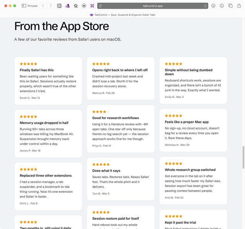
Task: Go back to the previous page
Action: click(43, 6)
